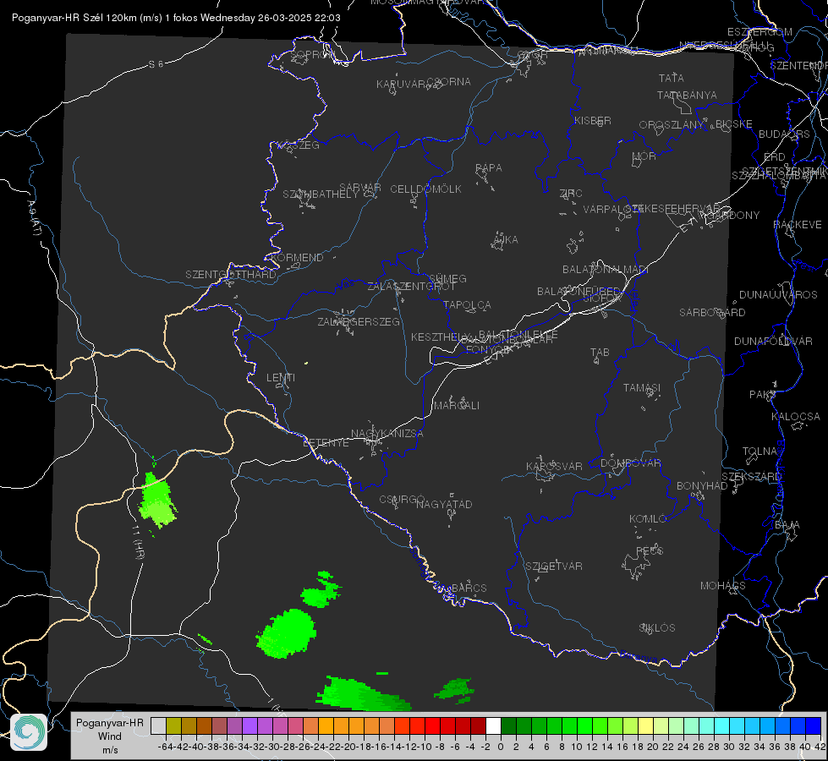Select the BARCS label
This screenshot has width=828, height=761.
point(469,589)
